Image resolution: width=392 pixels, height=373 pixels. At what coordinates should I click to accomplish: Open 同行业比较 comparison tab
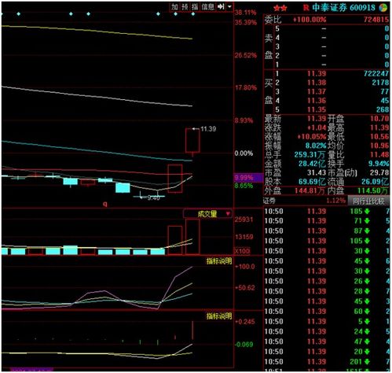(x=368, y=201)
